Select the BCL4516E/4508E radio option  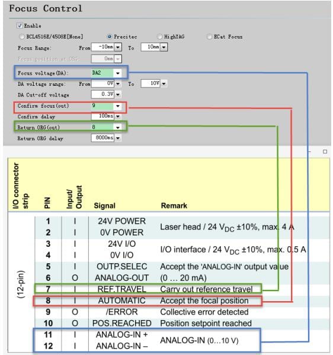click(21, 37)
